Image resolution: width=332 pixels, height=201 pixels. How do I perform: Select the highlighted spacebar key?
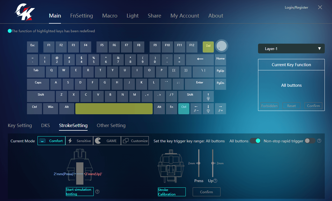click(114, 108)
